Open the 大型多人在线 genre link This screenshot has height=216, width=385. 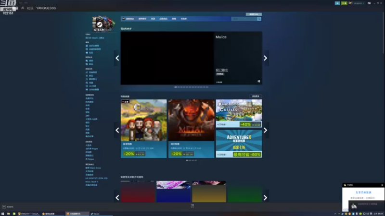[x=91, y=119]
